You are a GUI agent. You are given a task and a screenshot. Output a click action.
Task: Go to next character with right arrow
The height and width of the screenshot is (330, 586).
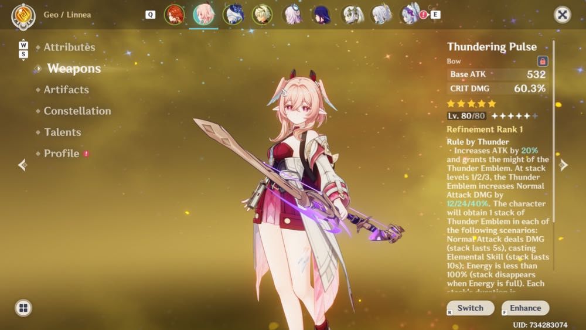click(564, 165)
